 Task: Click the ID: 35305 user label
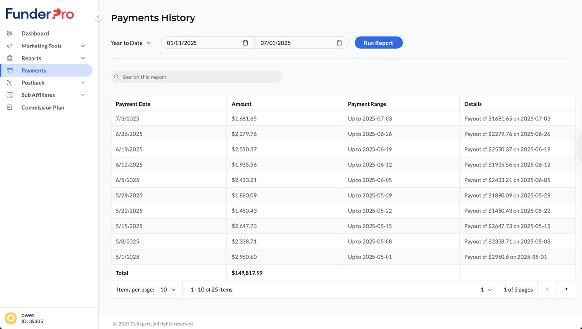tap(32, 321)
